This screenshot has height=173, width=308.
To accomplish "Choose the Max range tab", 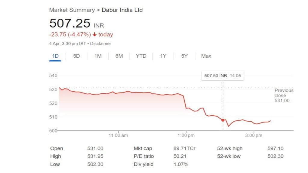I will pos(206,56).
